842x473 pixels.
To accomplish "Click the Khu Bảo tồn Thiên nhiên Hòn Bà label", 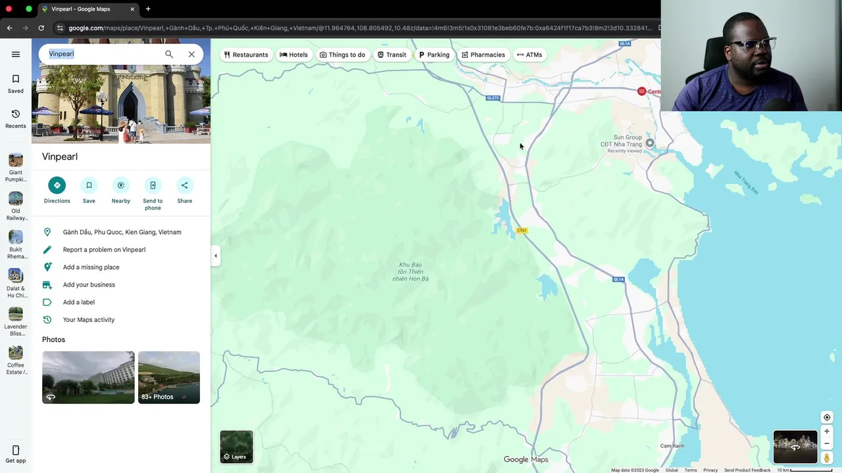I will [410, 272].
